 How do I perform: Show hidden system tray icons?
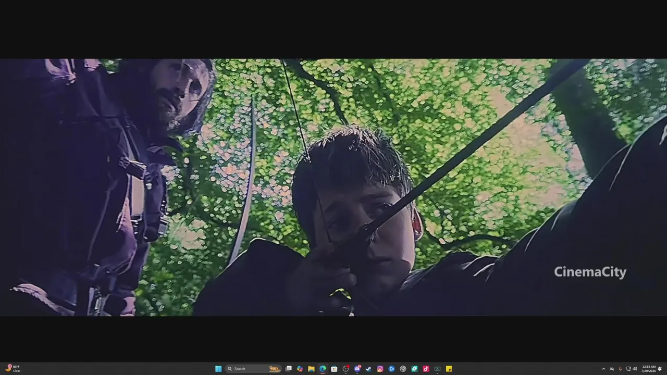(603, 369)
